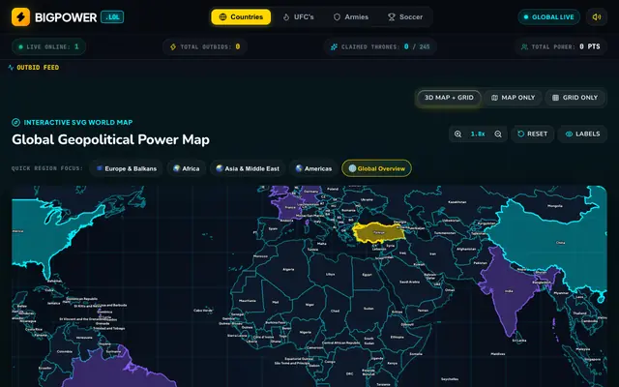Select Sudan on the map
The width and height of the screenshot is (619, 387).
click(368, 309)
